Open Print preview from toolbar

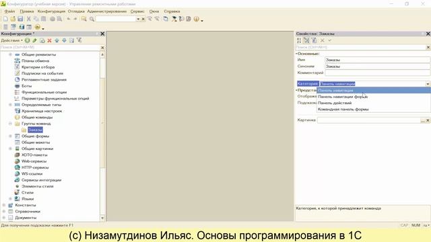pyautogui.click(x=59, y=19)
